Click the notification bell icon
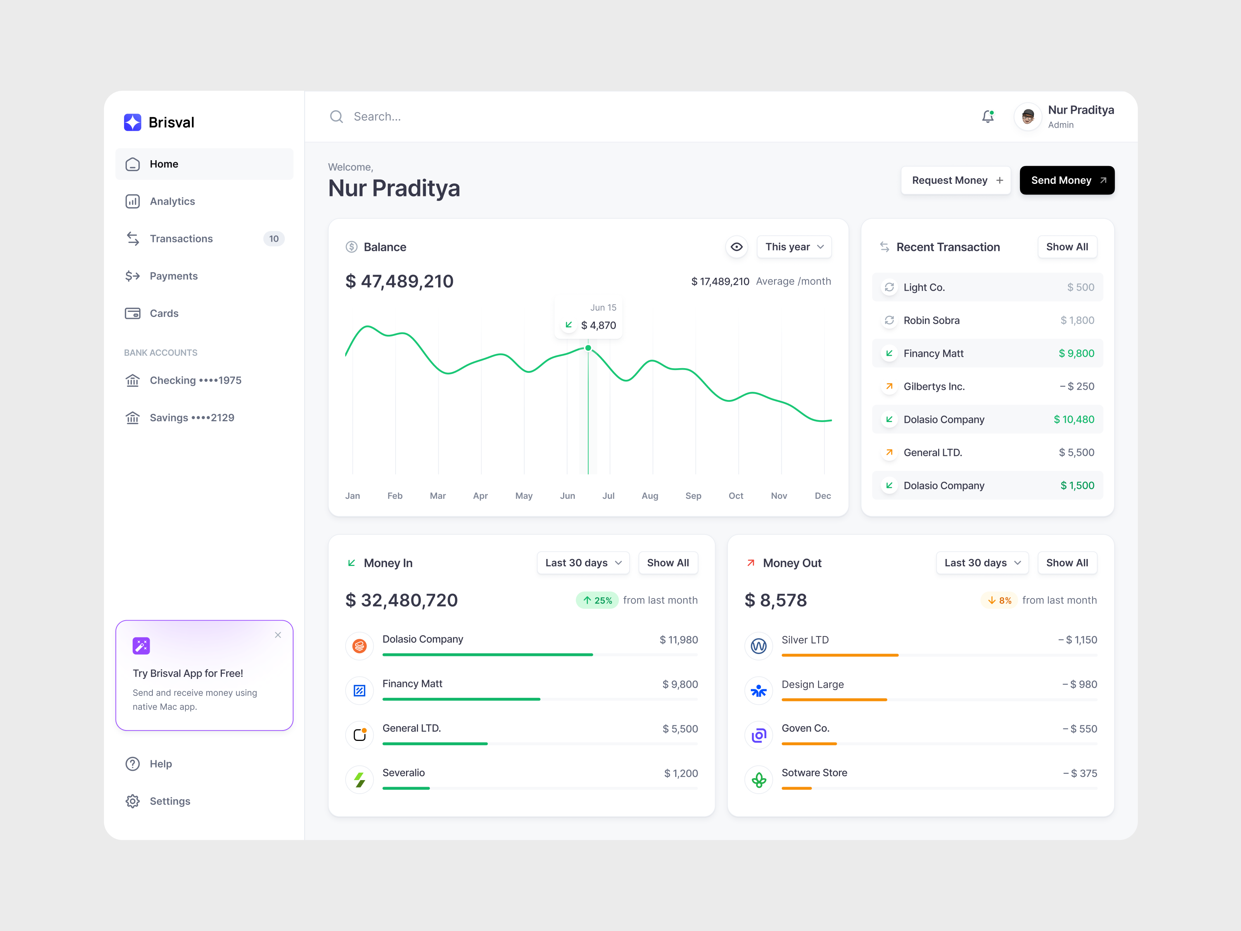1241x931 pixels. (988, 116)
